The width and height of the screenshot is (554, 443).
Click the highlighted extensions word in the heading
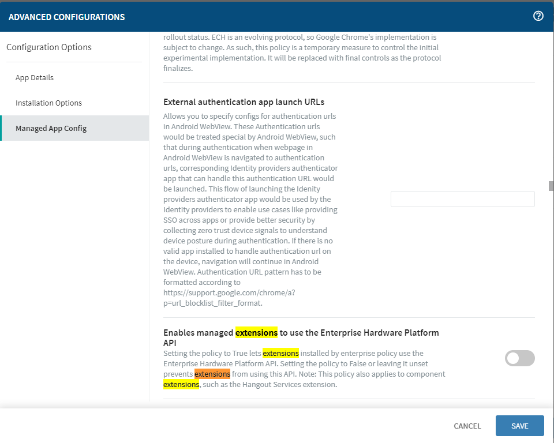(256, 333)
